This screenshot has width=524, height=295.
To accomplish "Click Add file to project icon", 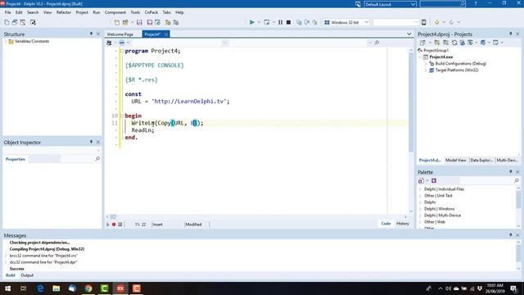I will [168, 22].
